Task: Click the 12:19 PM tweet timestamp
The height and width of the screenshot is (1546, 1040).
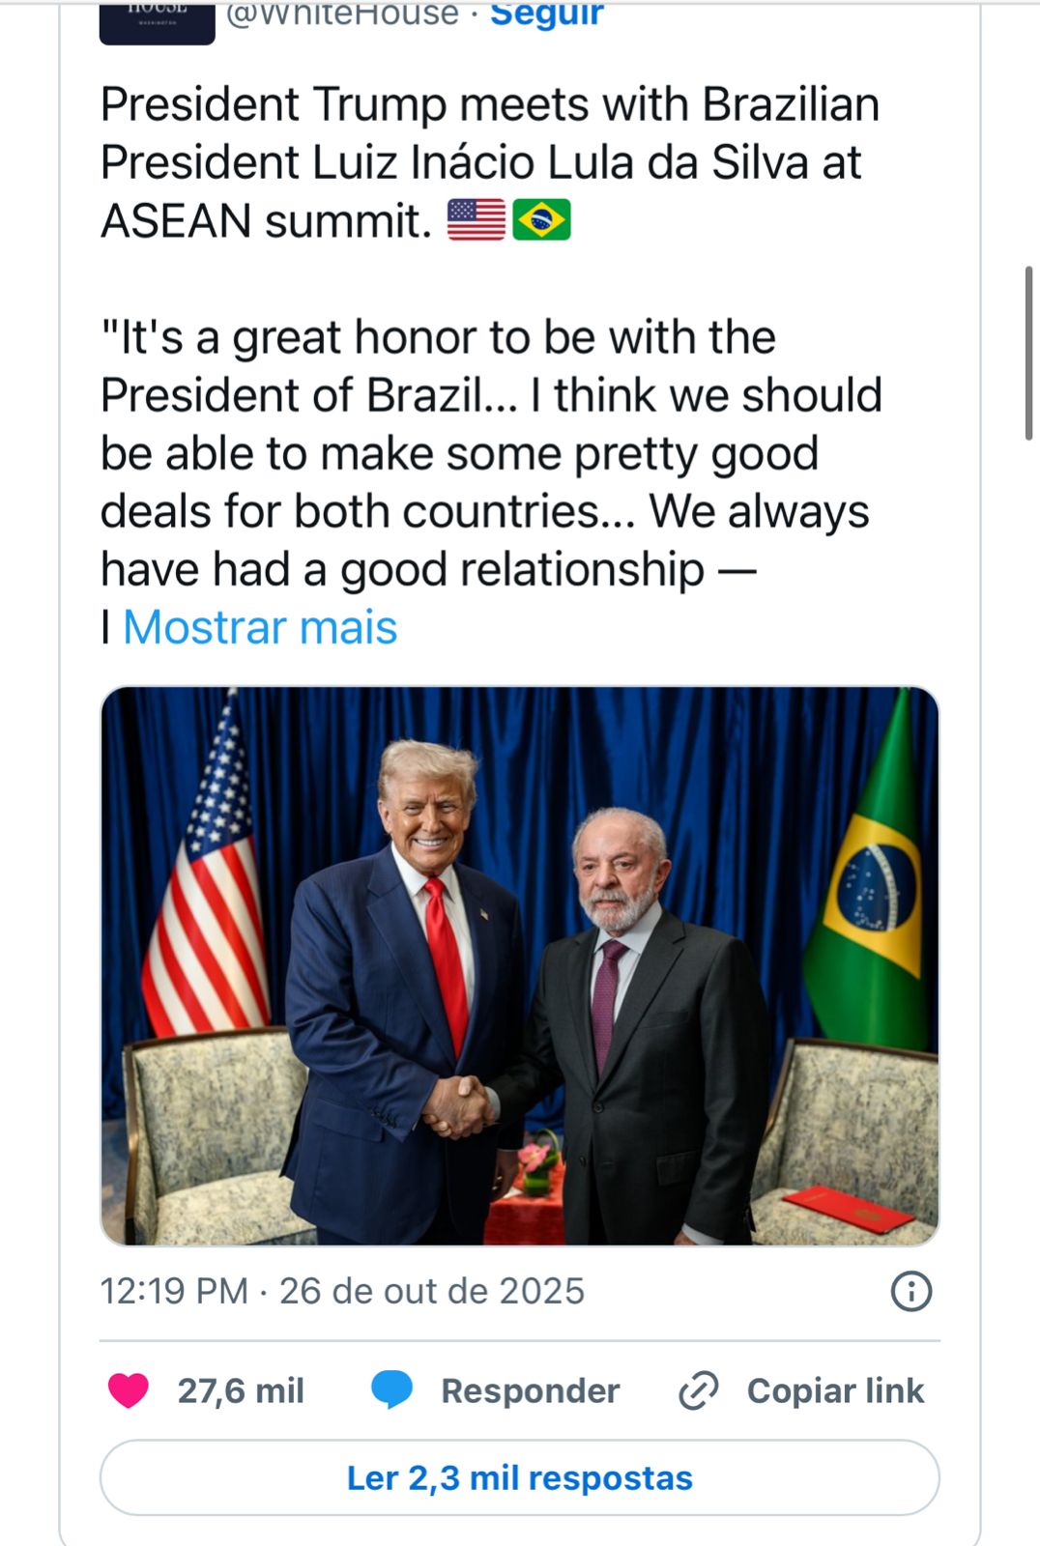Action: (x=174, y=1291)
